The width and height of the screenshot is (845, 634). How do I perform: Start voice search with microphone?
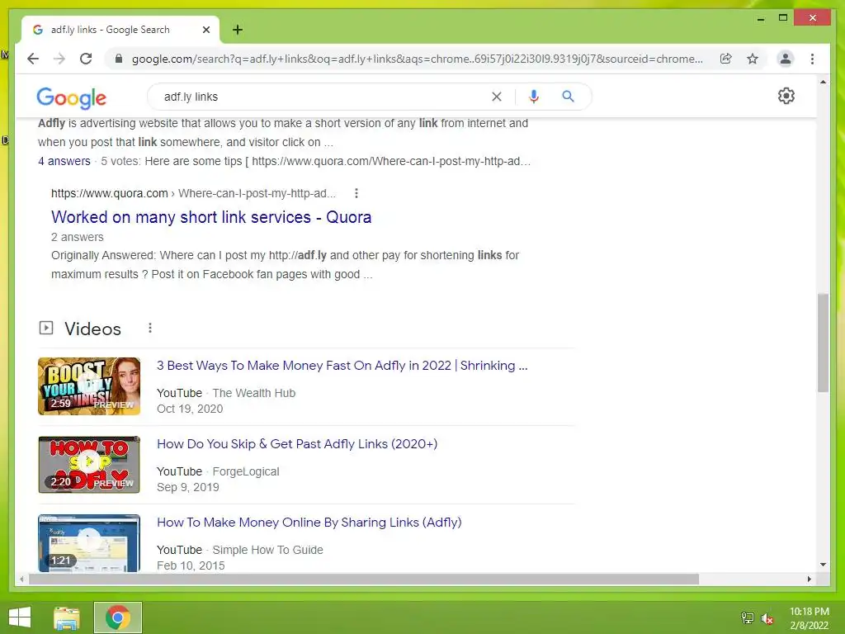(534, 97)
